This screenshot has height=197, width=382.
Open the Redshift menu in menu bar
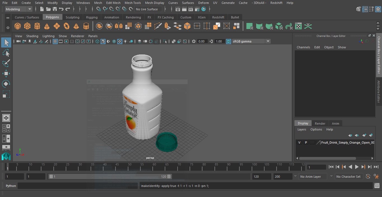(276, 3)
